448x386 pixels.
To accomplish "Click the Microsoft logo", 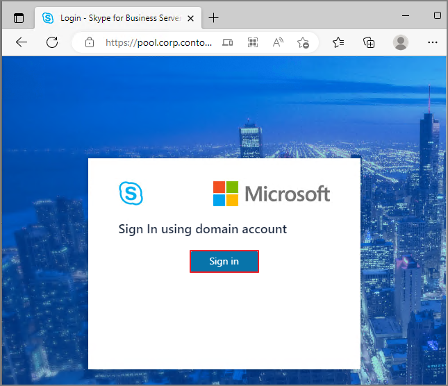I will [272, 194].
